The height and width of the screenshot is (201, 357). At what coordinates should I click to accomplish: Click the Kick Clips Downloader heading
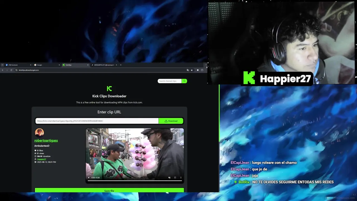point(109,96)
